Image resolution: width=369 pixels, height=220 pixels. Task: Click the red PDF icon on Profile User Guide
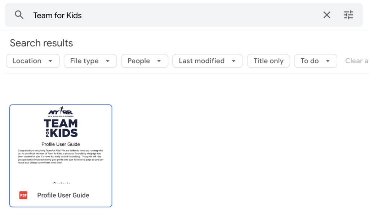(x=23, y=195)
